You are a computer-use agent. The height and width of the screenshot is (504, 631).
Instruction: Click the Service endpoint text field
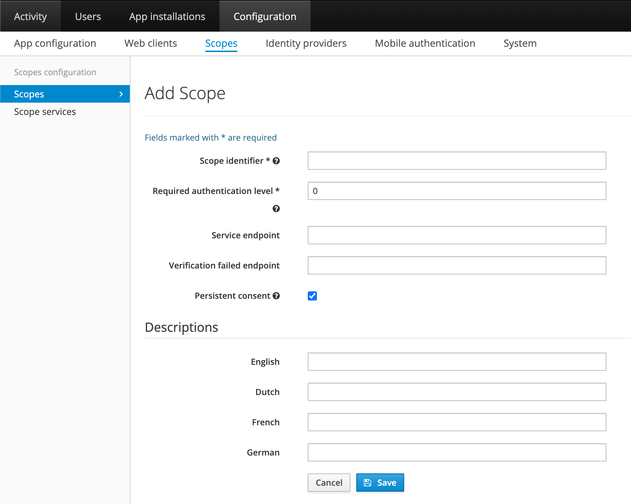(457, 235)
